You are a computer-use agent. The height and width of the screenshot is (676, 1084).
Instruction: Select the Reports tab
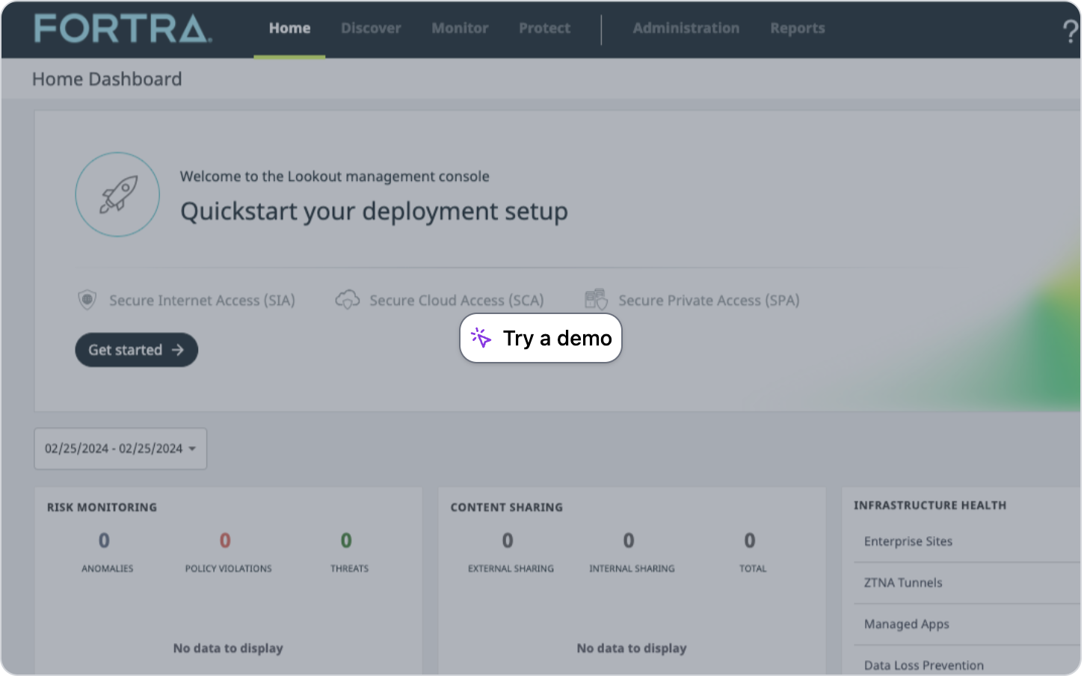797,28
